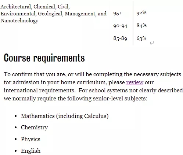183x155 pixels.
Task: Click the paragraph mark after 63%
Action: pos(152,43)
